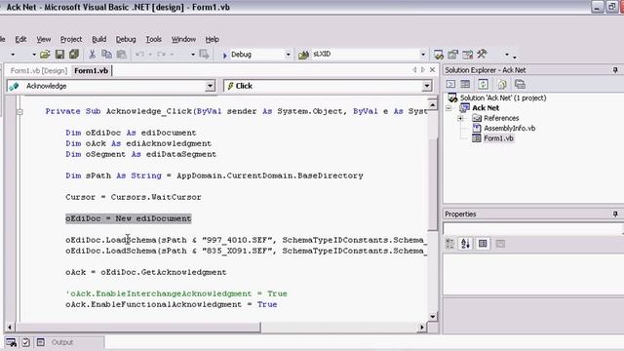Viewport: 624px width, 351px height.
Task: Open the toolbar options dropdown arrow
Action: [514, 57]
